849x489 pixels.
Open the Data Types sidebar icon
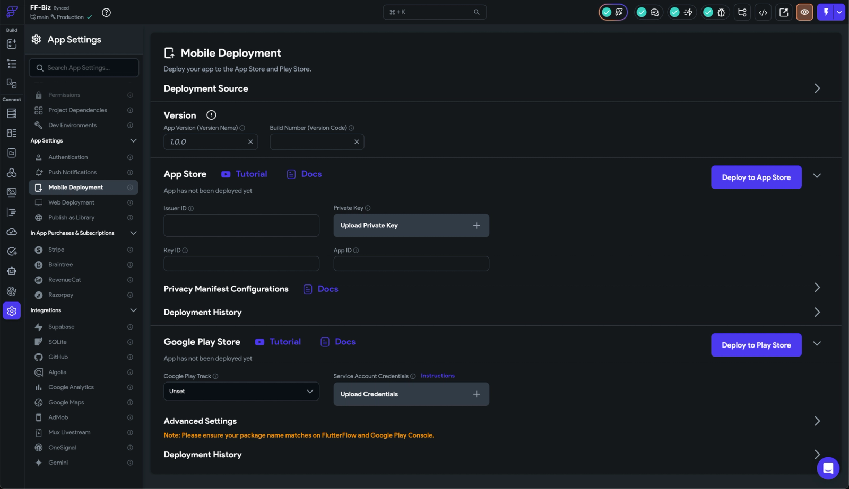click(12, 133)
